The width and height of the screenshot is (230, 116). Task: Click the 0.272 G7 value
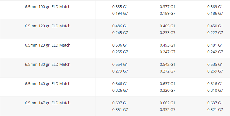(x=168, y=71)
